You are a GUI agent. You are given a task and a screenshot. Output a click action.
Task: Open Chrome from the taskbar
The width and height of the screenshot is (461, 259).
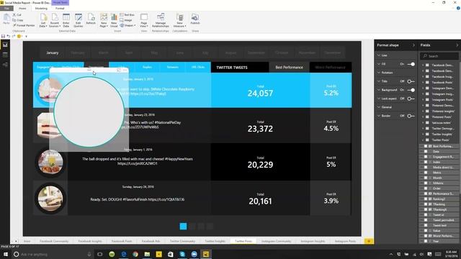[135, 254]
